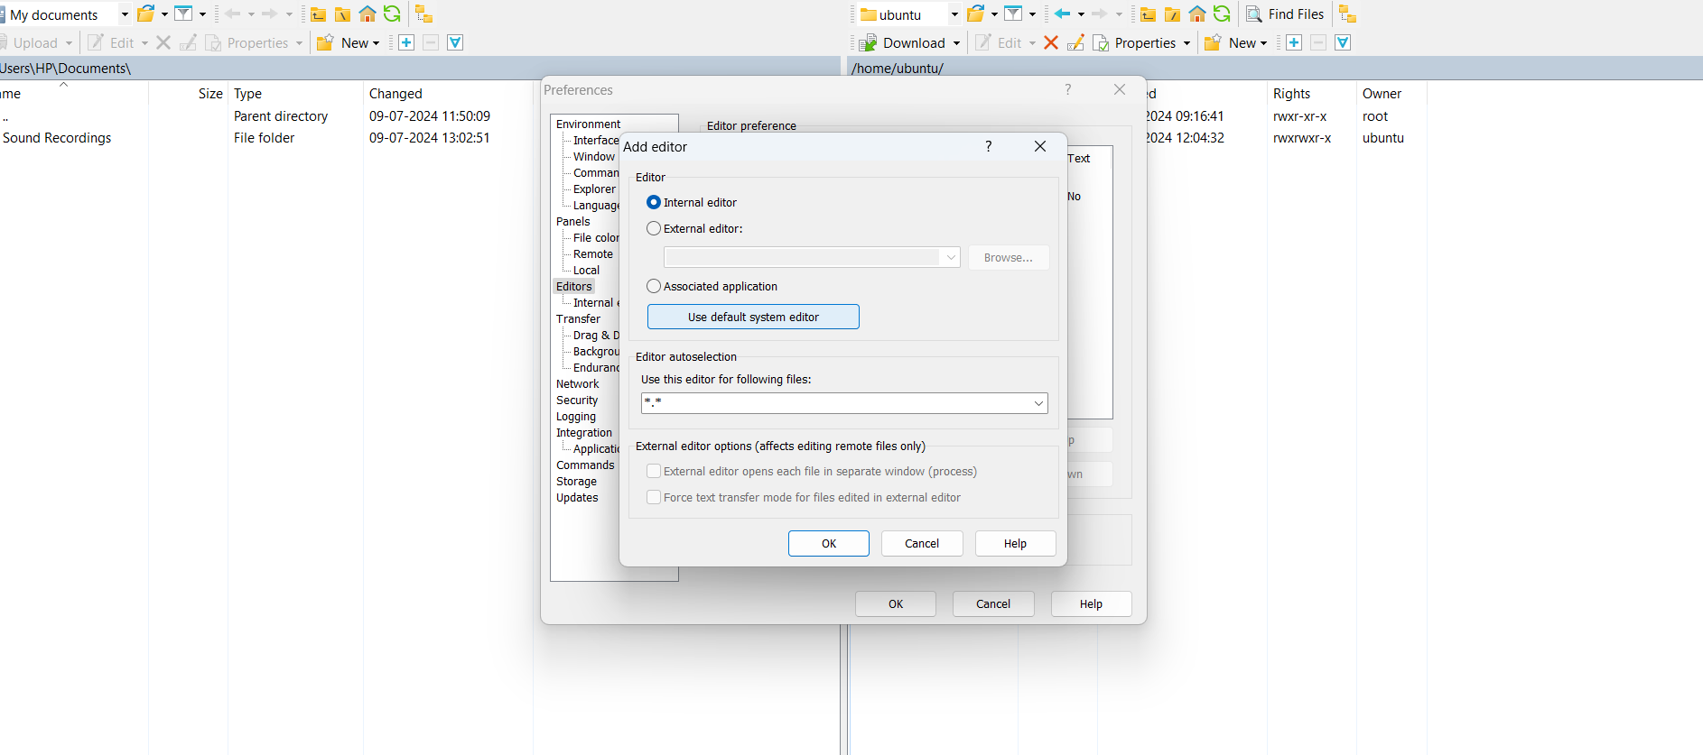Screen dimensions: 1703x755
Task: Click the Download toolbar button
Action: tap(904, 42)
